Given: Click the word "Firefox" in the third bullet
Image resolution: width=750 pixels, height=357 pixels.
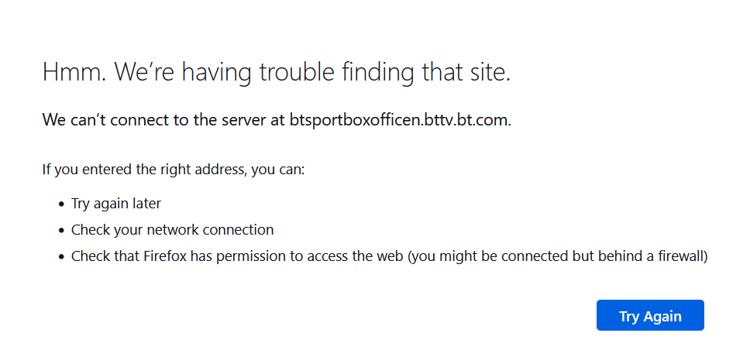Looking at the screenshot, I should pyautogui.click(x=165, y=256).
